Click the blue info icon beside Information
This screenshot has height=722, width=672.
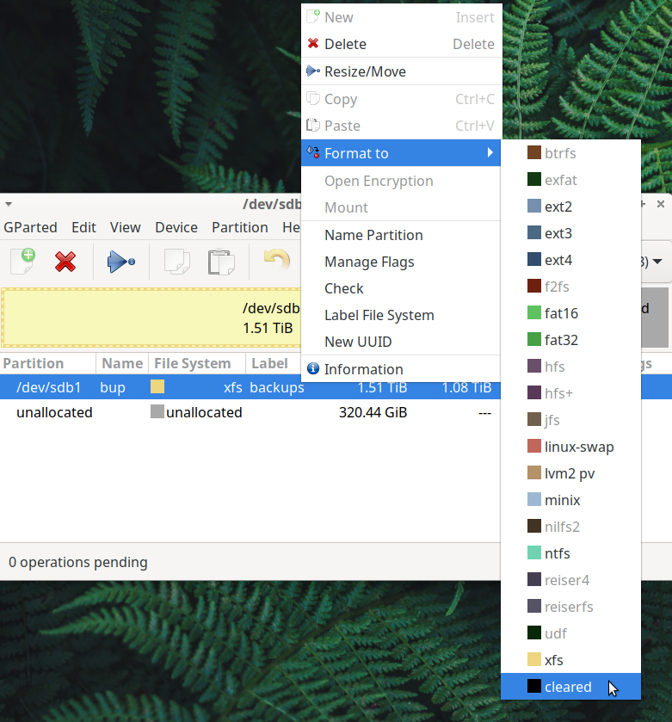tap(313, 369)
